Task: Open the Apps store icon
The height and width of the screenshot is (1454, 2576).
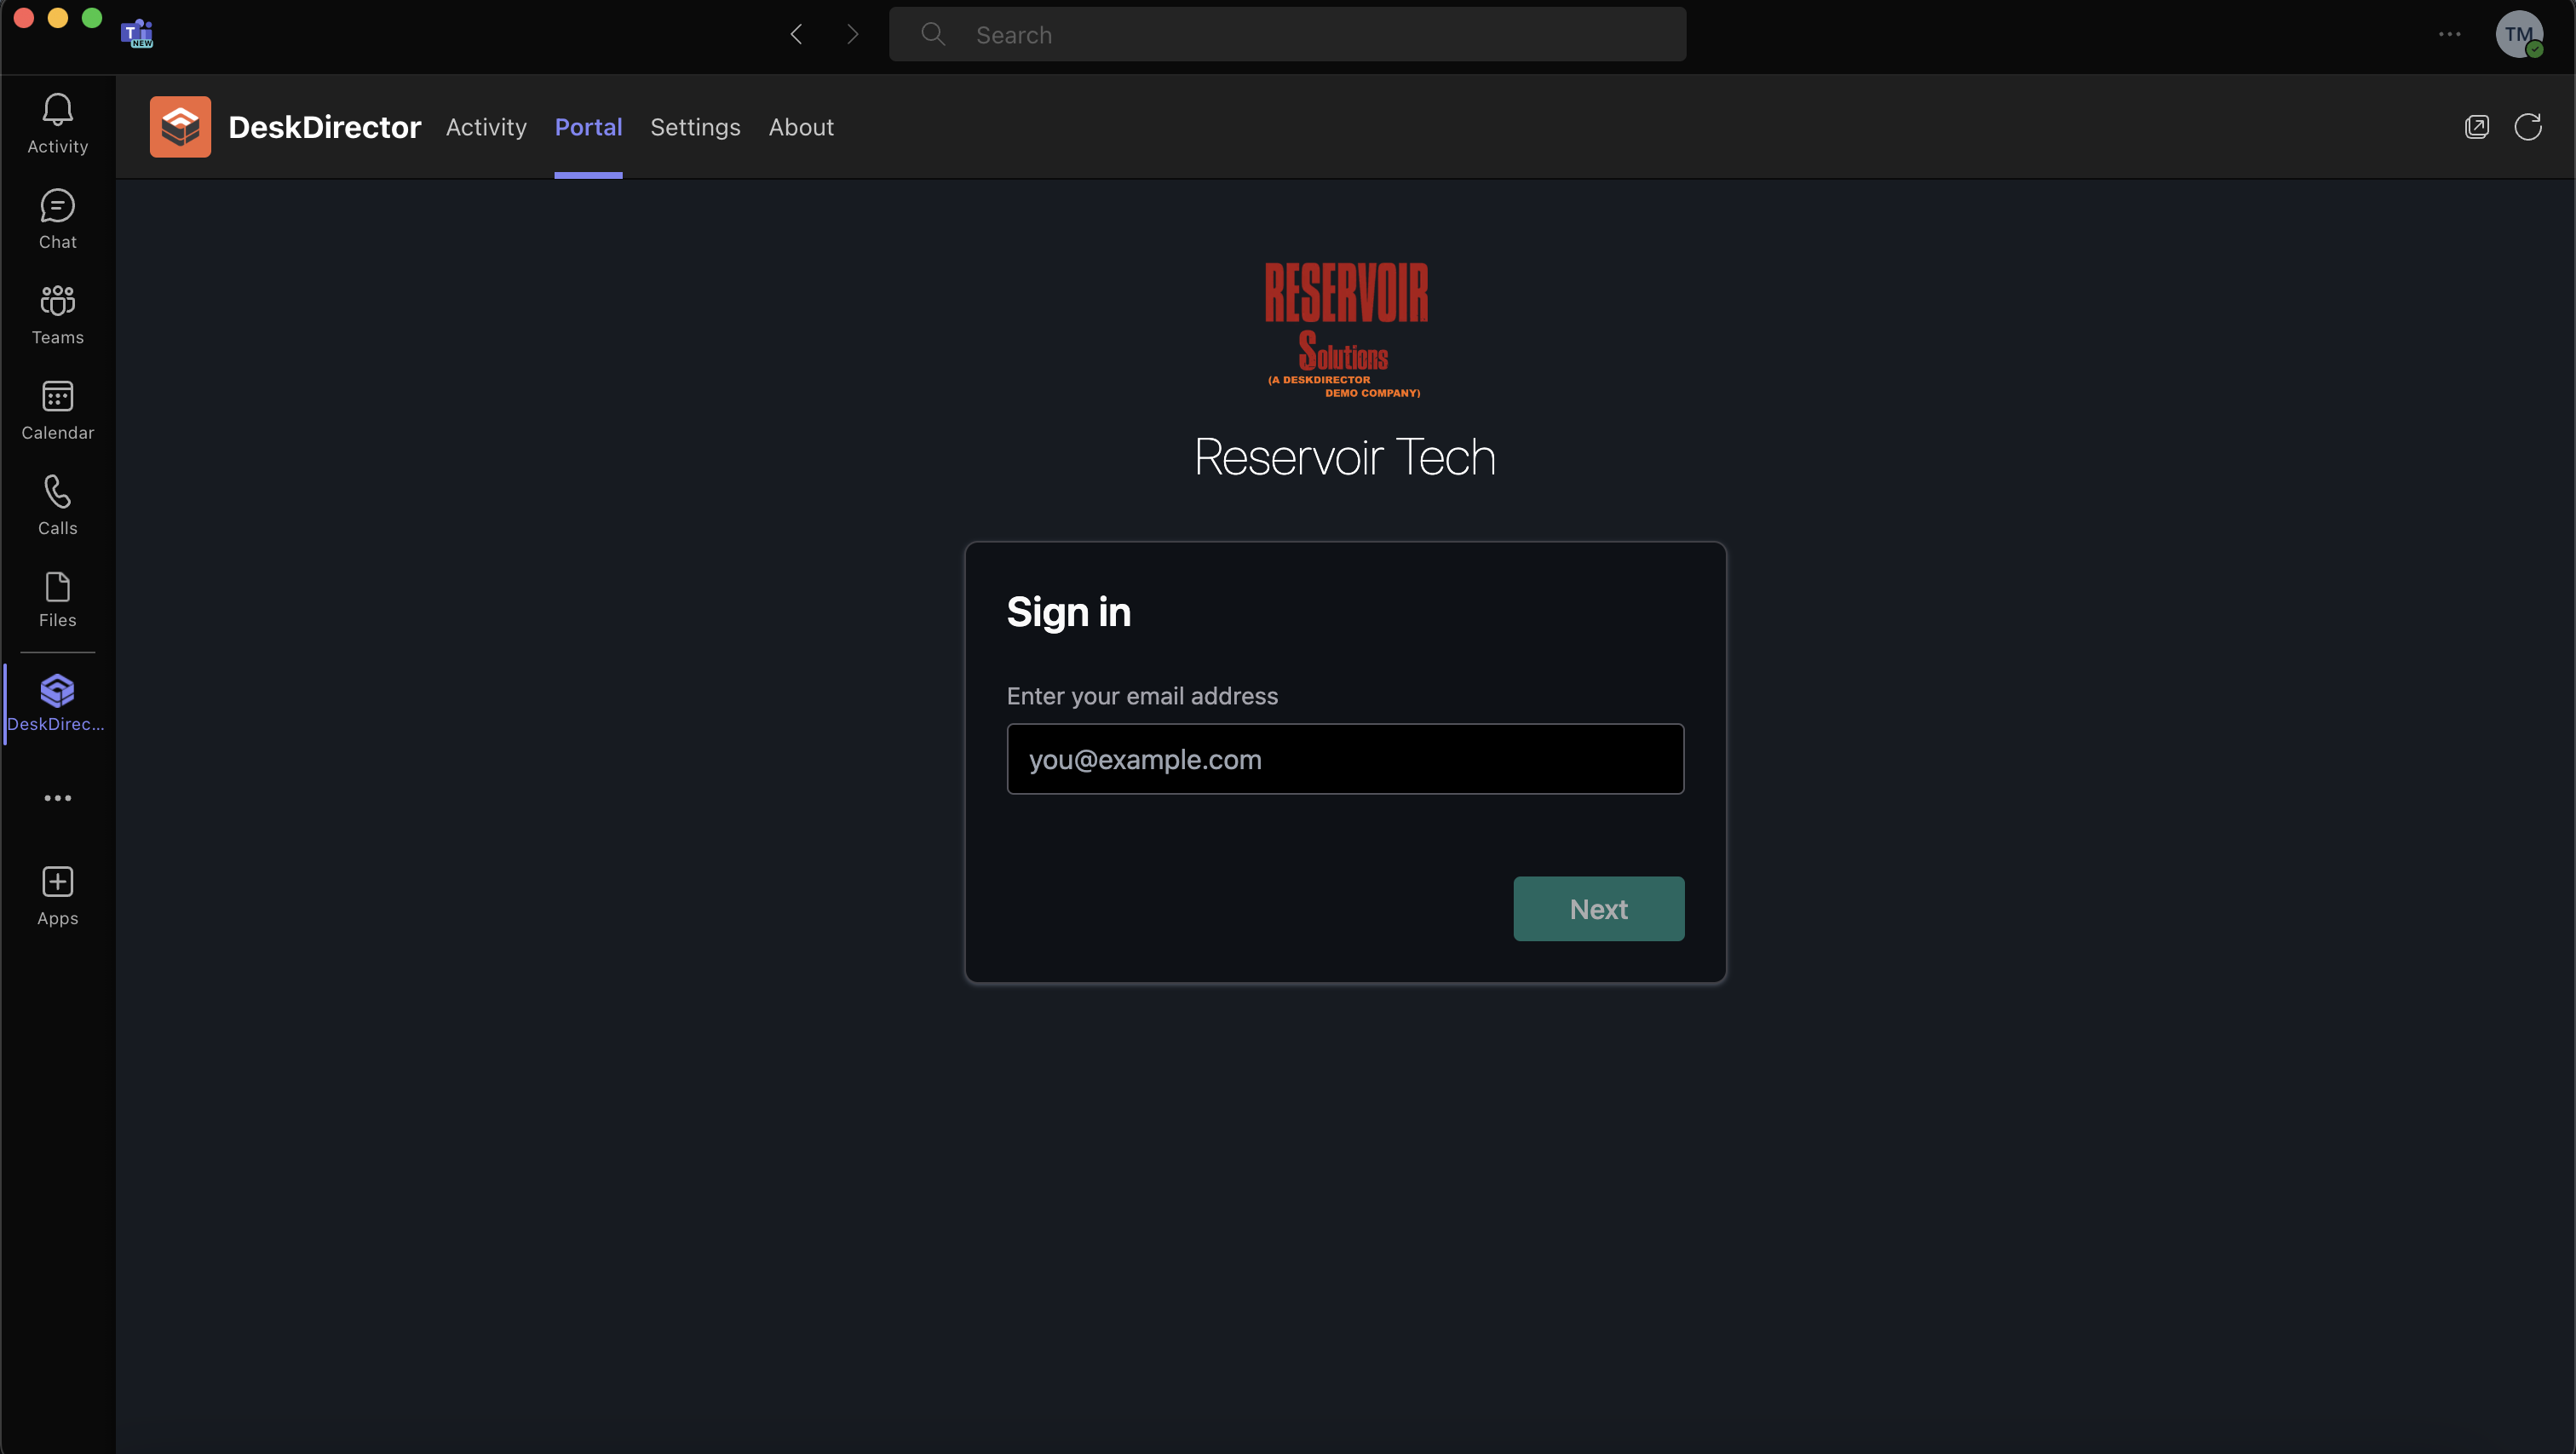Action: point(57,895)
